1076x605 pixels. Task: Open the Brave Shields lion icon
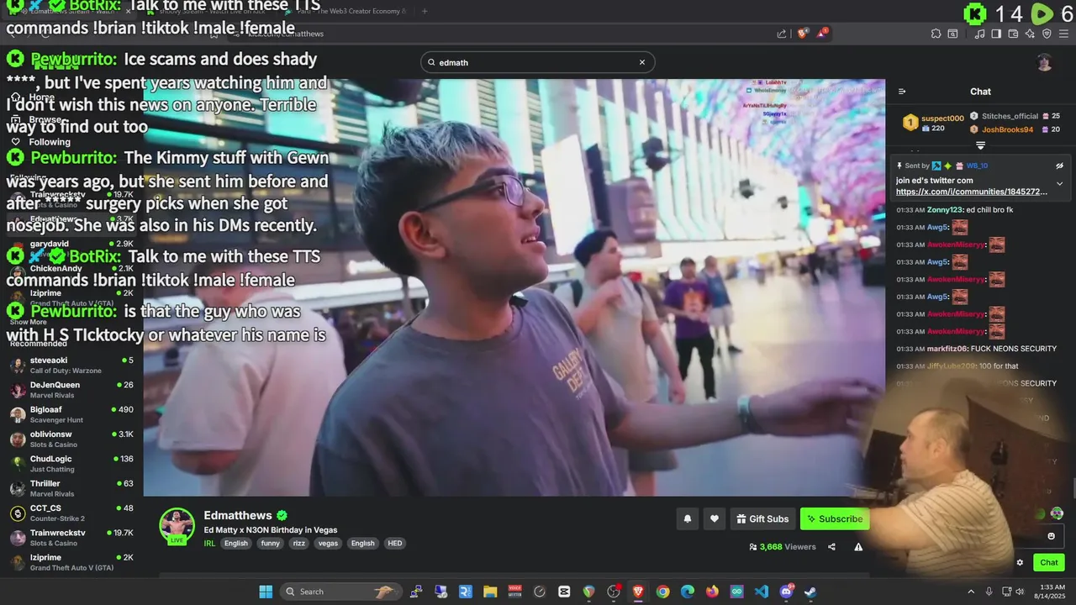tap(803, 34)
